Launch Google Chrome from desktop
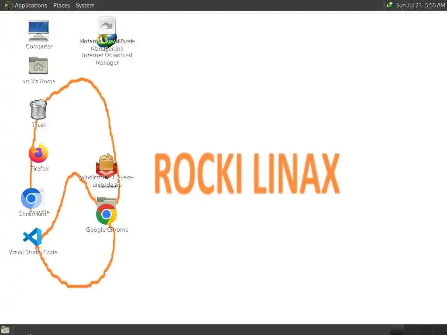The width and height of the screenshot is (447, 335). point(107,214)
